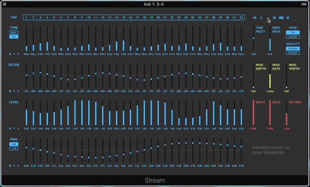The image size is (310, 187).
Task: Shift LEVEL row values left with its arrow
Action: click(x=14, y=128)
